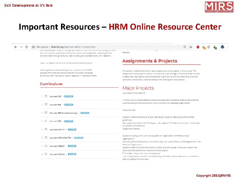Click the LECTURE badge on Lecture 222324
This screenshot has height=180, width=240.
(x=72, y=154)
